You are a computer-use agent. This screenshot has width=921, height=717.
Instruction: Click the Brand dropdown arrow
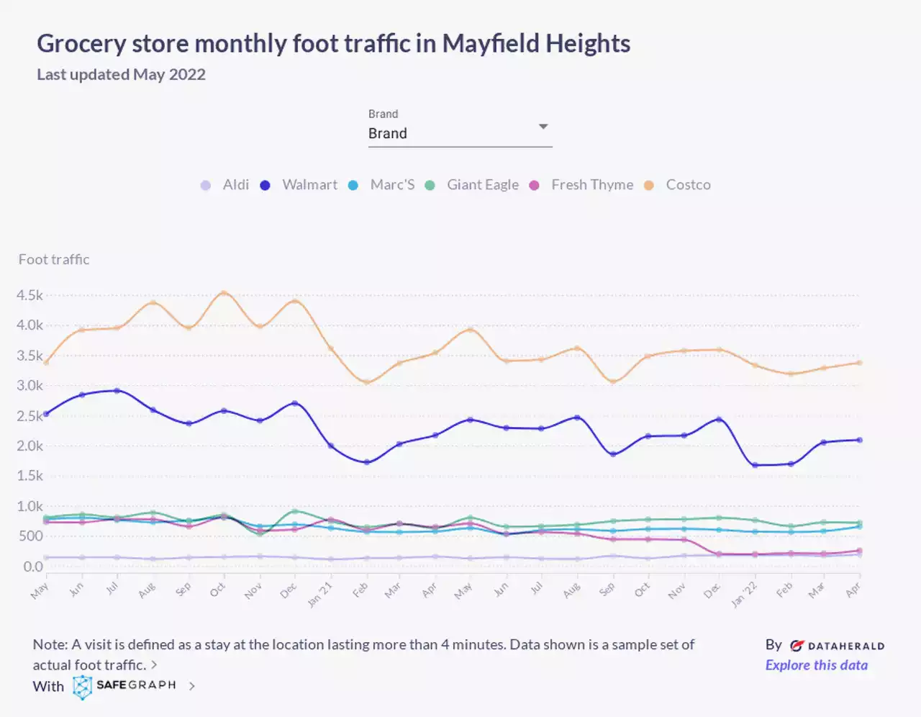[543, 127]
